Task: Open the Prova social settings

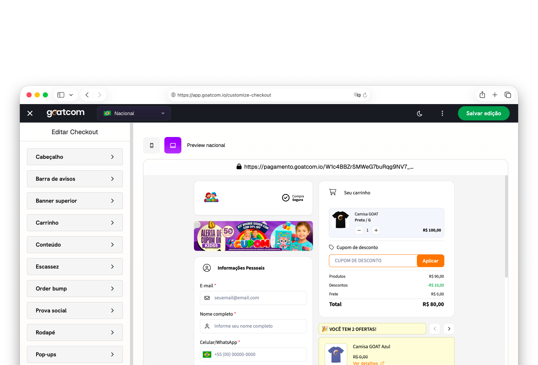Action: [x=75, y=310]
